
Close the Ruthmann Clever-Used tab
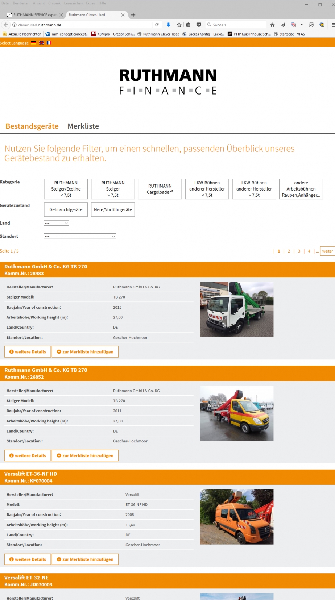123,15
